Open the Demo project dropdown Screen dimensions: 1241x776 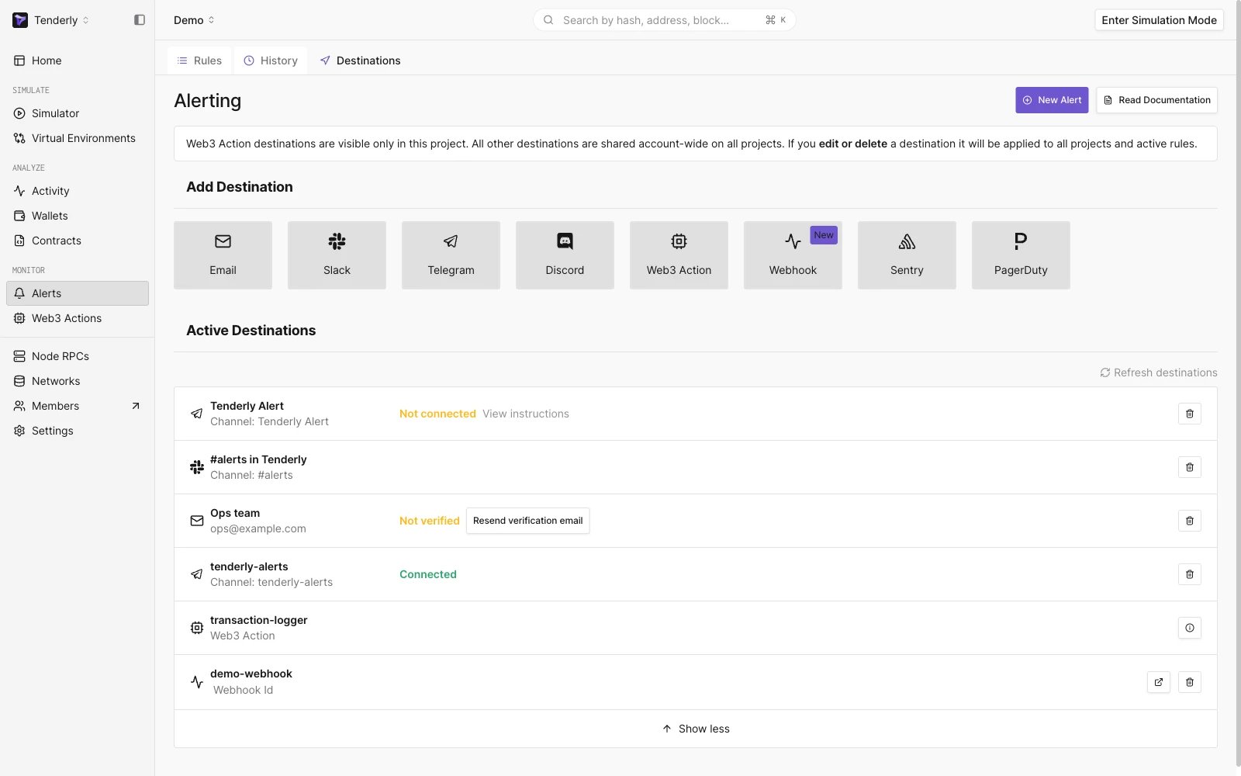point(194,20)
